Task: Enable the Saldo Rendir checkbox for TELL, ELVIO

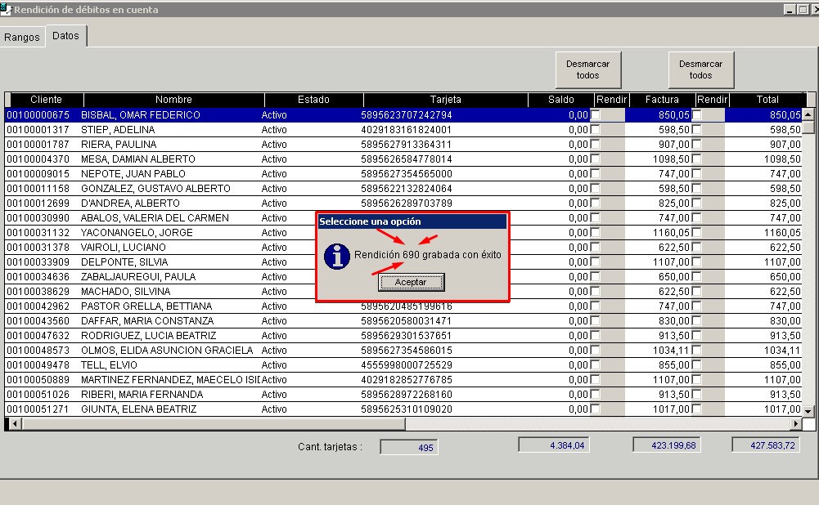Action: (x=596, y=365)
